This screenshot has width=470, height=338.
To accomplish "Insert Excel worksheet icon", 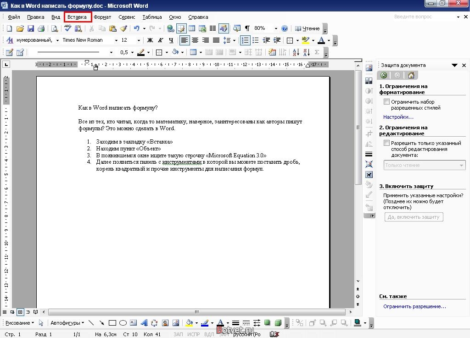I will (x=202, y=28).
